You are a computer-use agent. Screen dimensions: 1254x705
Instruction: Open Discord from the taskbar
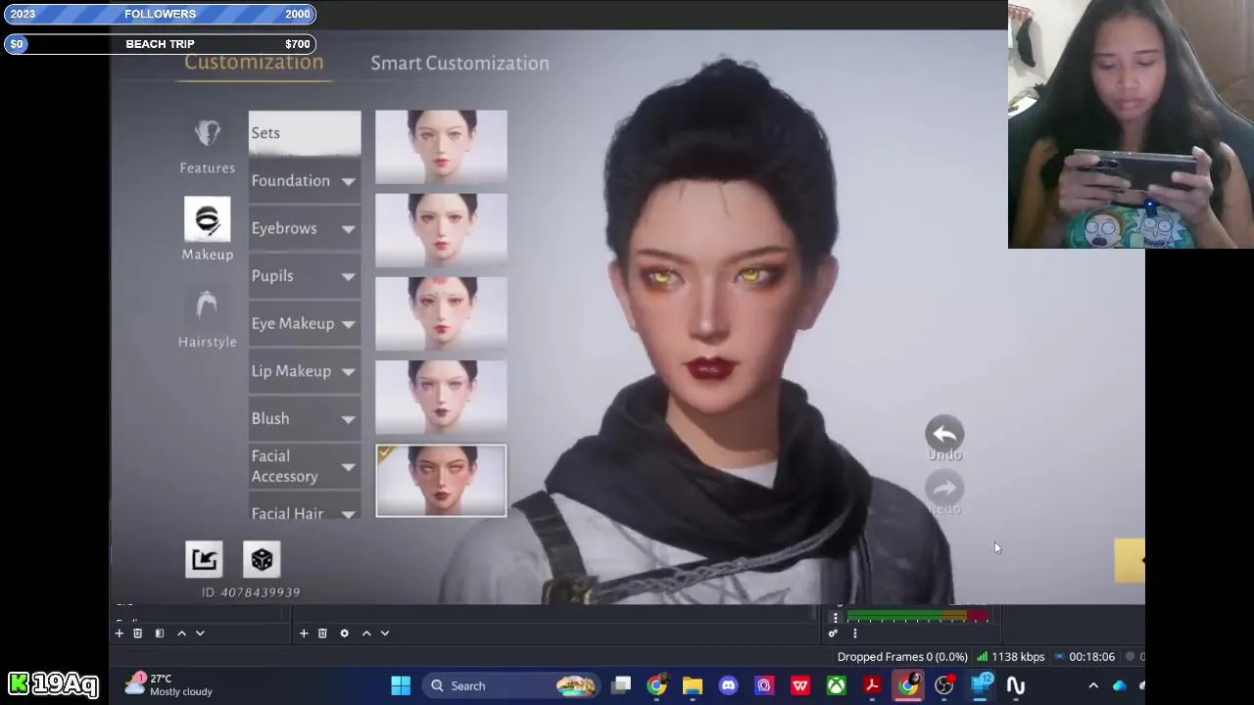click(x=728, y=685)
